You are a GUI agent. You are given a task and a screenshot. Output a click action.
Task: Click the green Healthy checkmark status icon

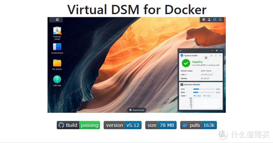click(186, 63)
